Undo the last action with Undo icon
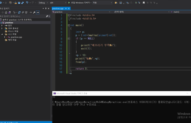The image size is (191, 123). pyautogui.click(x=27, y=3)
